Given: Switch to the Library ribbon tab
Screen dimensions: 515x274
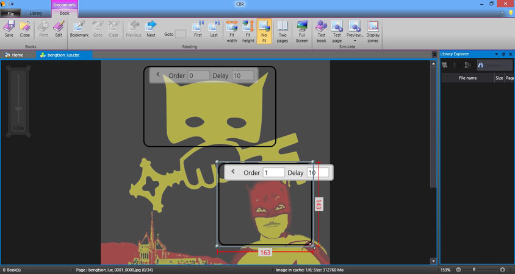Looking at the screenshot, I should 36,13.
